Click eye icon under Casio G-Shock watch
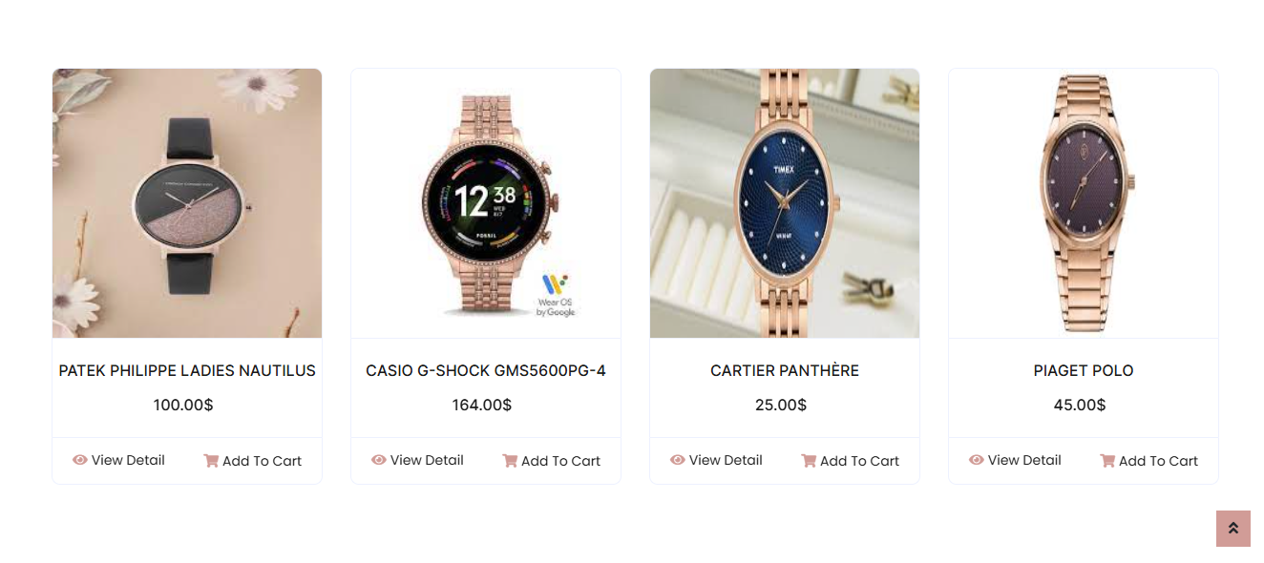1264x563 pixels. (x=379, y=460)
